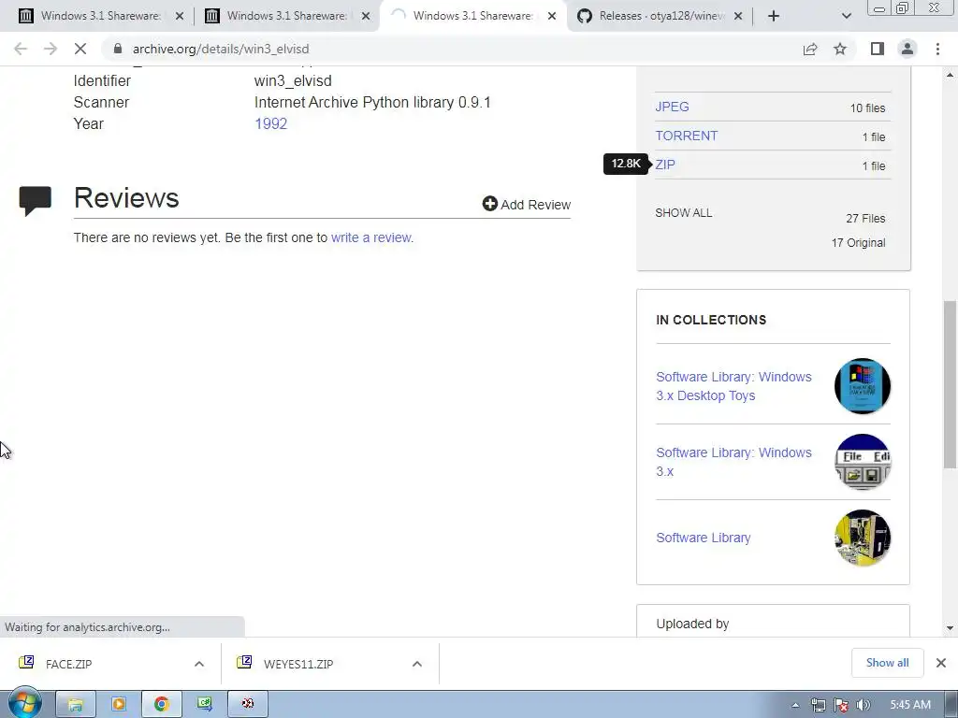Click SHOW ALL files

683,213
